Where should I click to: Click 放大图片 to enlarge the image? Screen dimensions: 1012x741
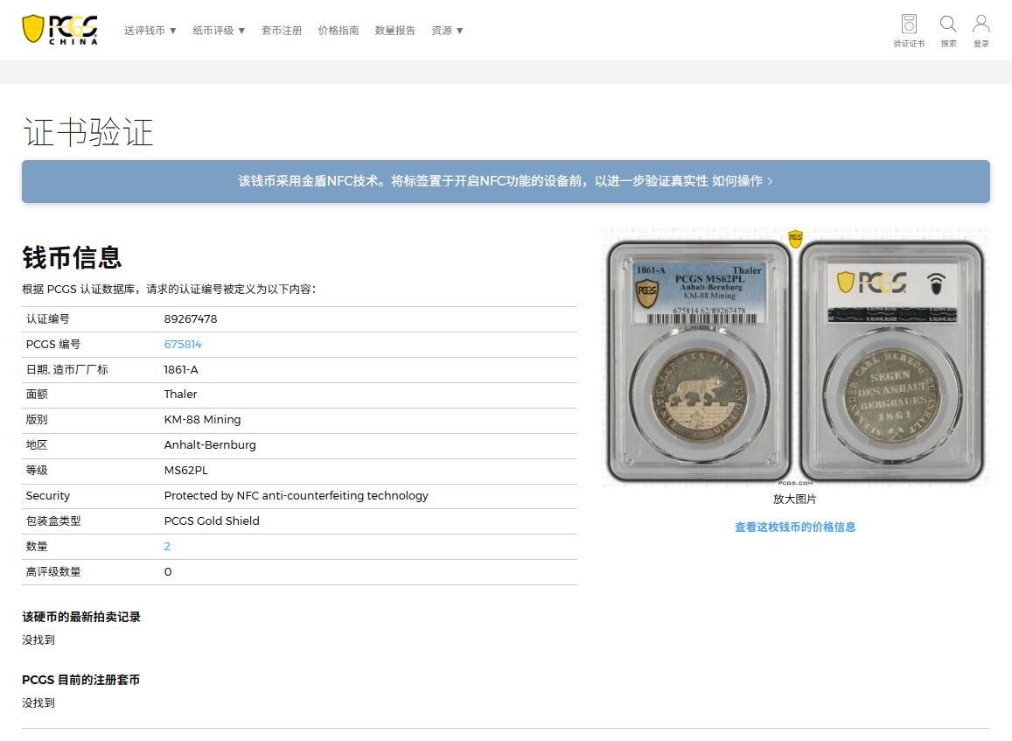pyautogui.click(x=795, y=500)
